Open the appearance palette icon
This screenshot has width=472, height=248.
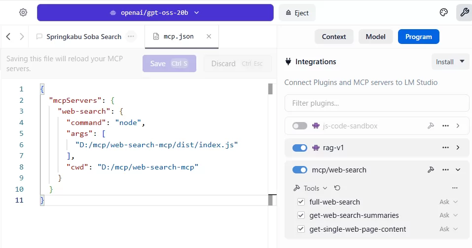click(x=443, y=13)
